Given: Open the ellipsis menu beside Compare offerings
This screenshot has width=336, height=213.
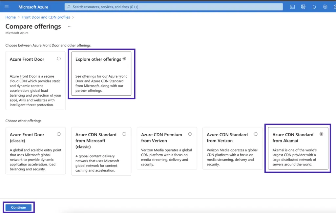Looking at the screenshot, I should pyautogui.click(x=70, y=26).
